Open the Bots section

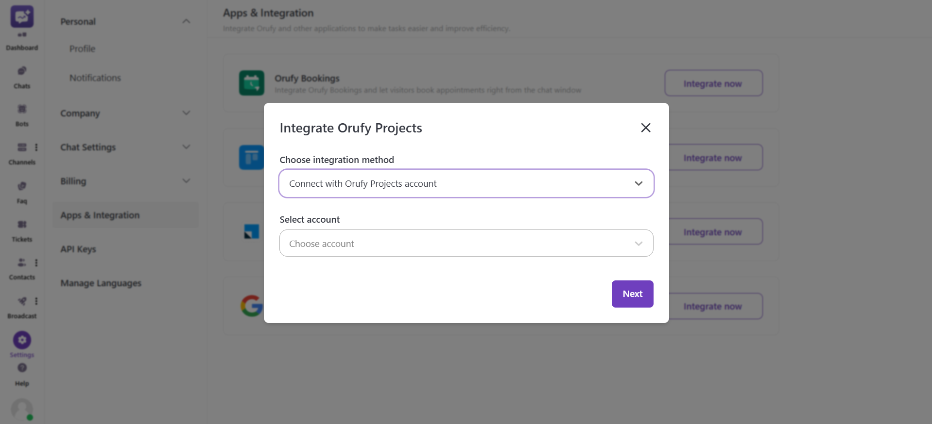(x=21, y=109)
